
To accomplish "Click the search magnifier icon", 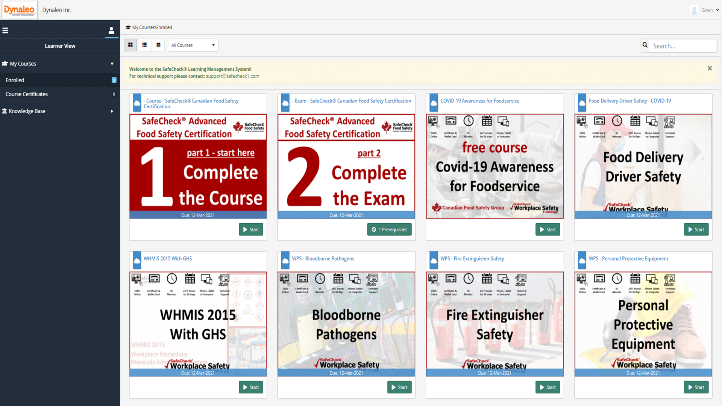I will click(x=645, y=45).
